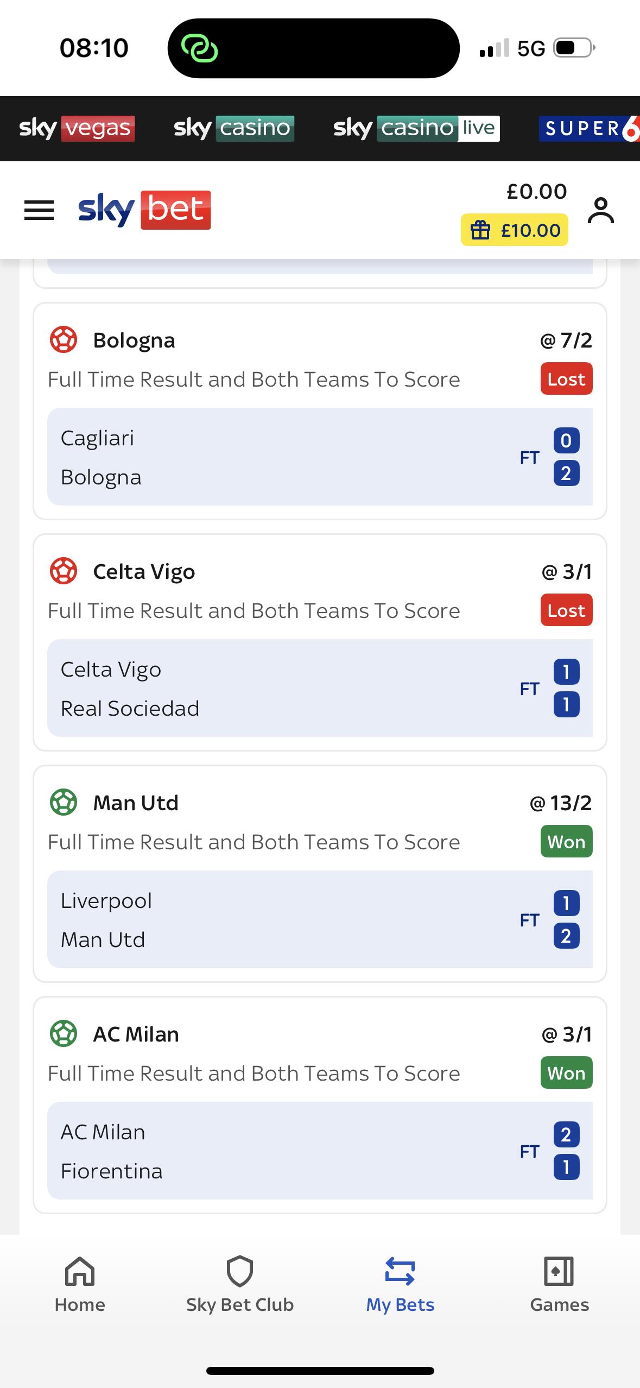
Task: Open the Super 6 link
Action: tap(589, 129)
